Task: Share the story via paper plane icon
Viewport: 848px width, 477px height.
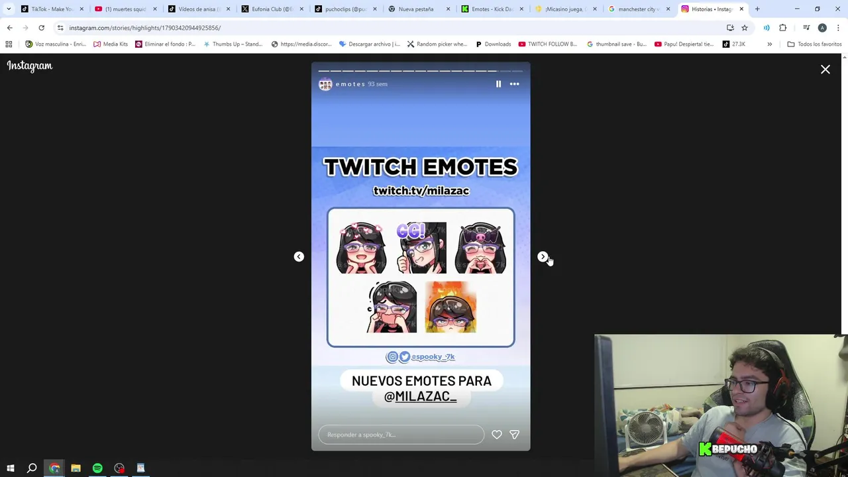Action: [x=515, y=435]
